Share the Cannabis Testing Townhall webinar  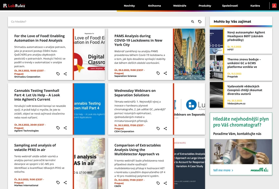65,128
